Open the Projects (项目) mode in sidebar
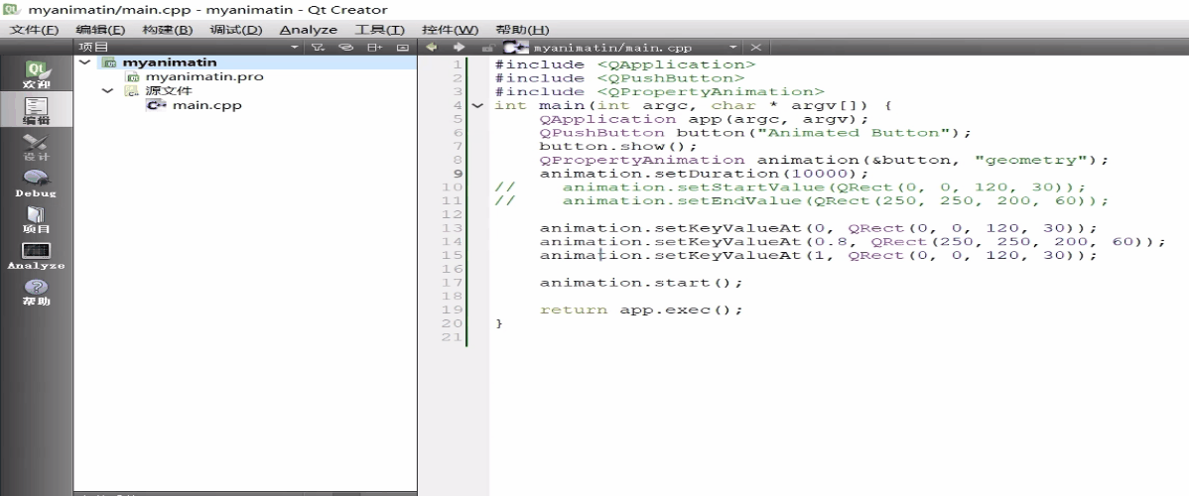1189x496 pixels. coord(37,219)
